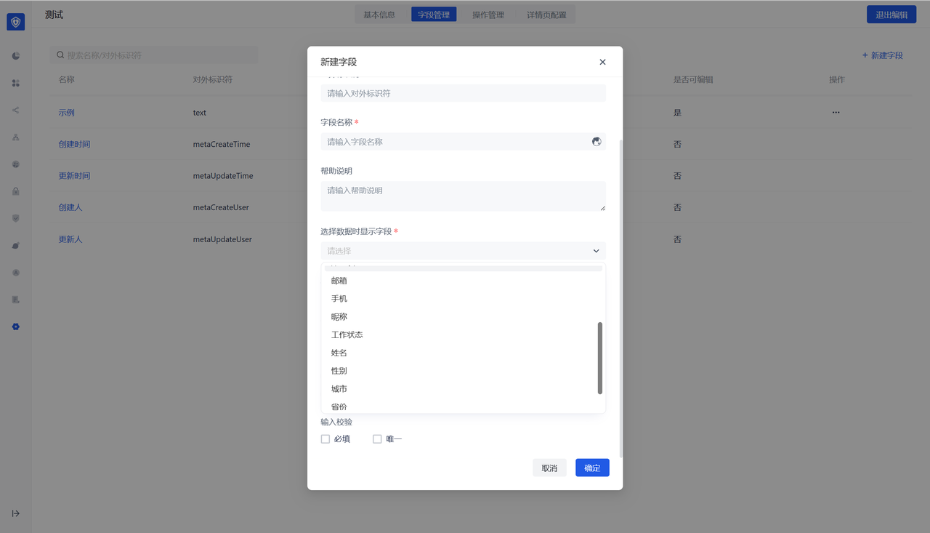Screen dimensions: 930x533
Task: Click the lock icon in left sidebar
Action: tap(16, 191)
